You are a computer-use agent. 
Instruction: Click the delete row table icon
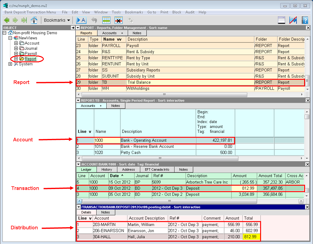(x=119, y=20)
